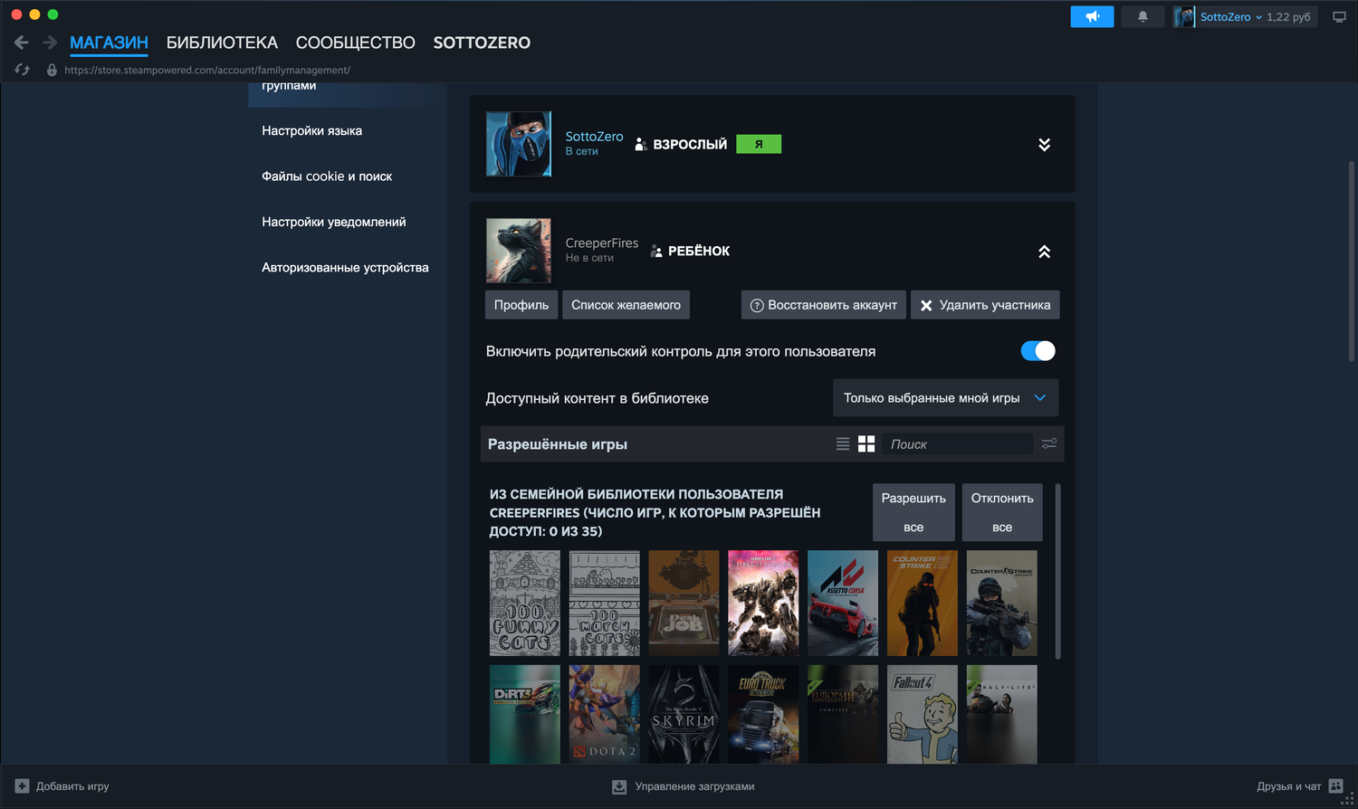The height and width of the screenshot is (809, 1358).
Task: Click the small avatar in the top bar
Action: click(1184, 16)
